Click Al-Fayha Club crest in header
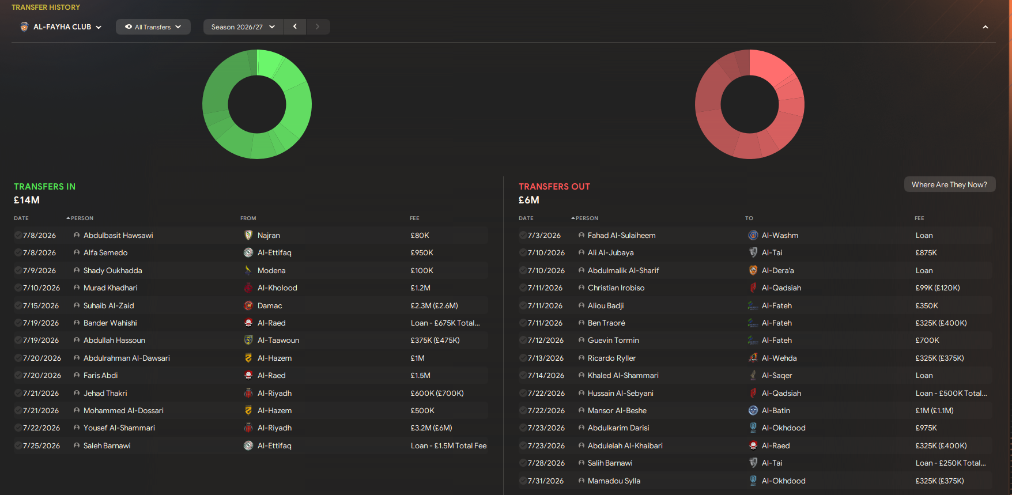 (24, 27)
